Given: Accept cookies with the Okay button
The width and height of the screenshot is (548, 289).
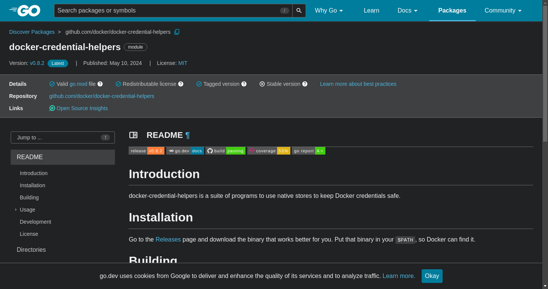Looking at the screenshot, I should (x=432, y=276).
